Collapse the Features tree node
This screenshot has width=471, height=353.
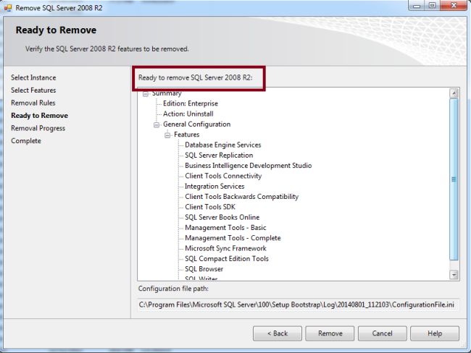click(167, 135)
